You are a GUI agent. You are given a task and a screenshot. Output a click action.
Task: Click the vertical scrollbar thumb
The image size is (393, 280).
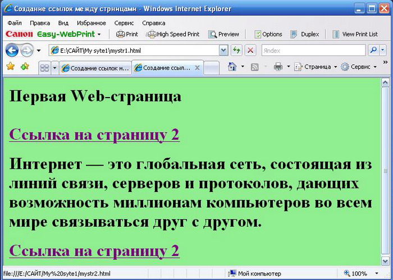385,171
